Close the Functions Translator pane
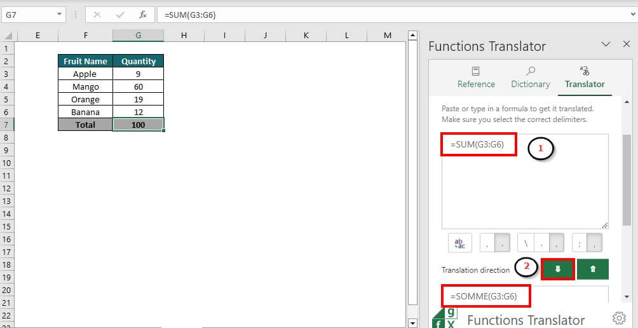 [x=626, y=44]
